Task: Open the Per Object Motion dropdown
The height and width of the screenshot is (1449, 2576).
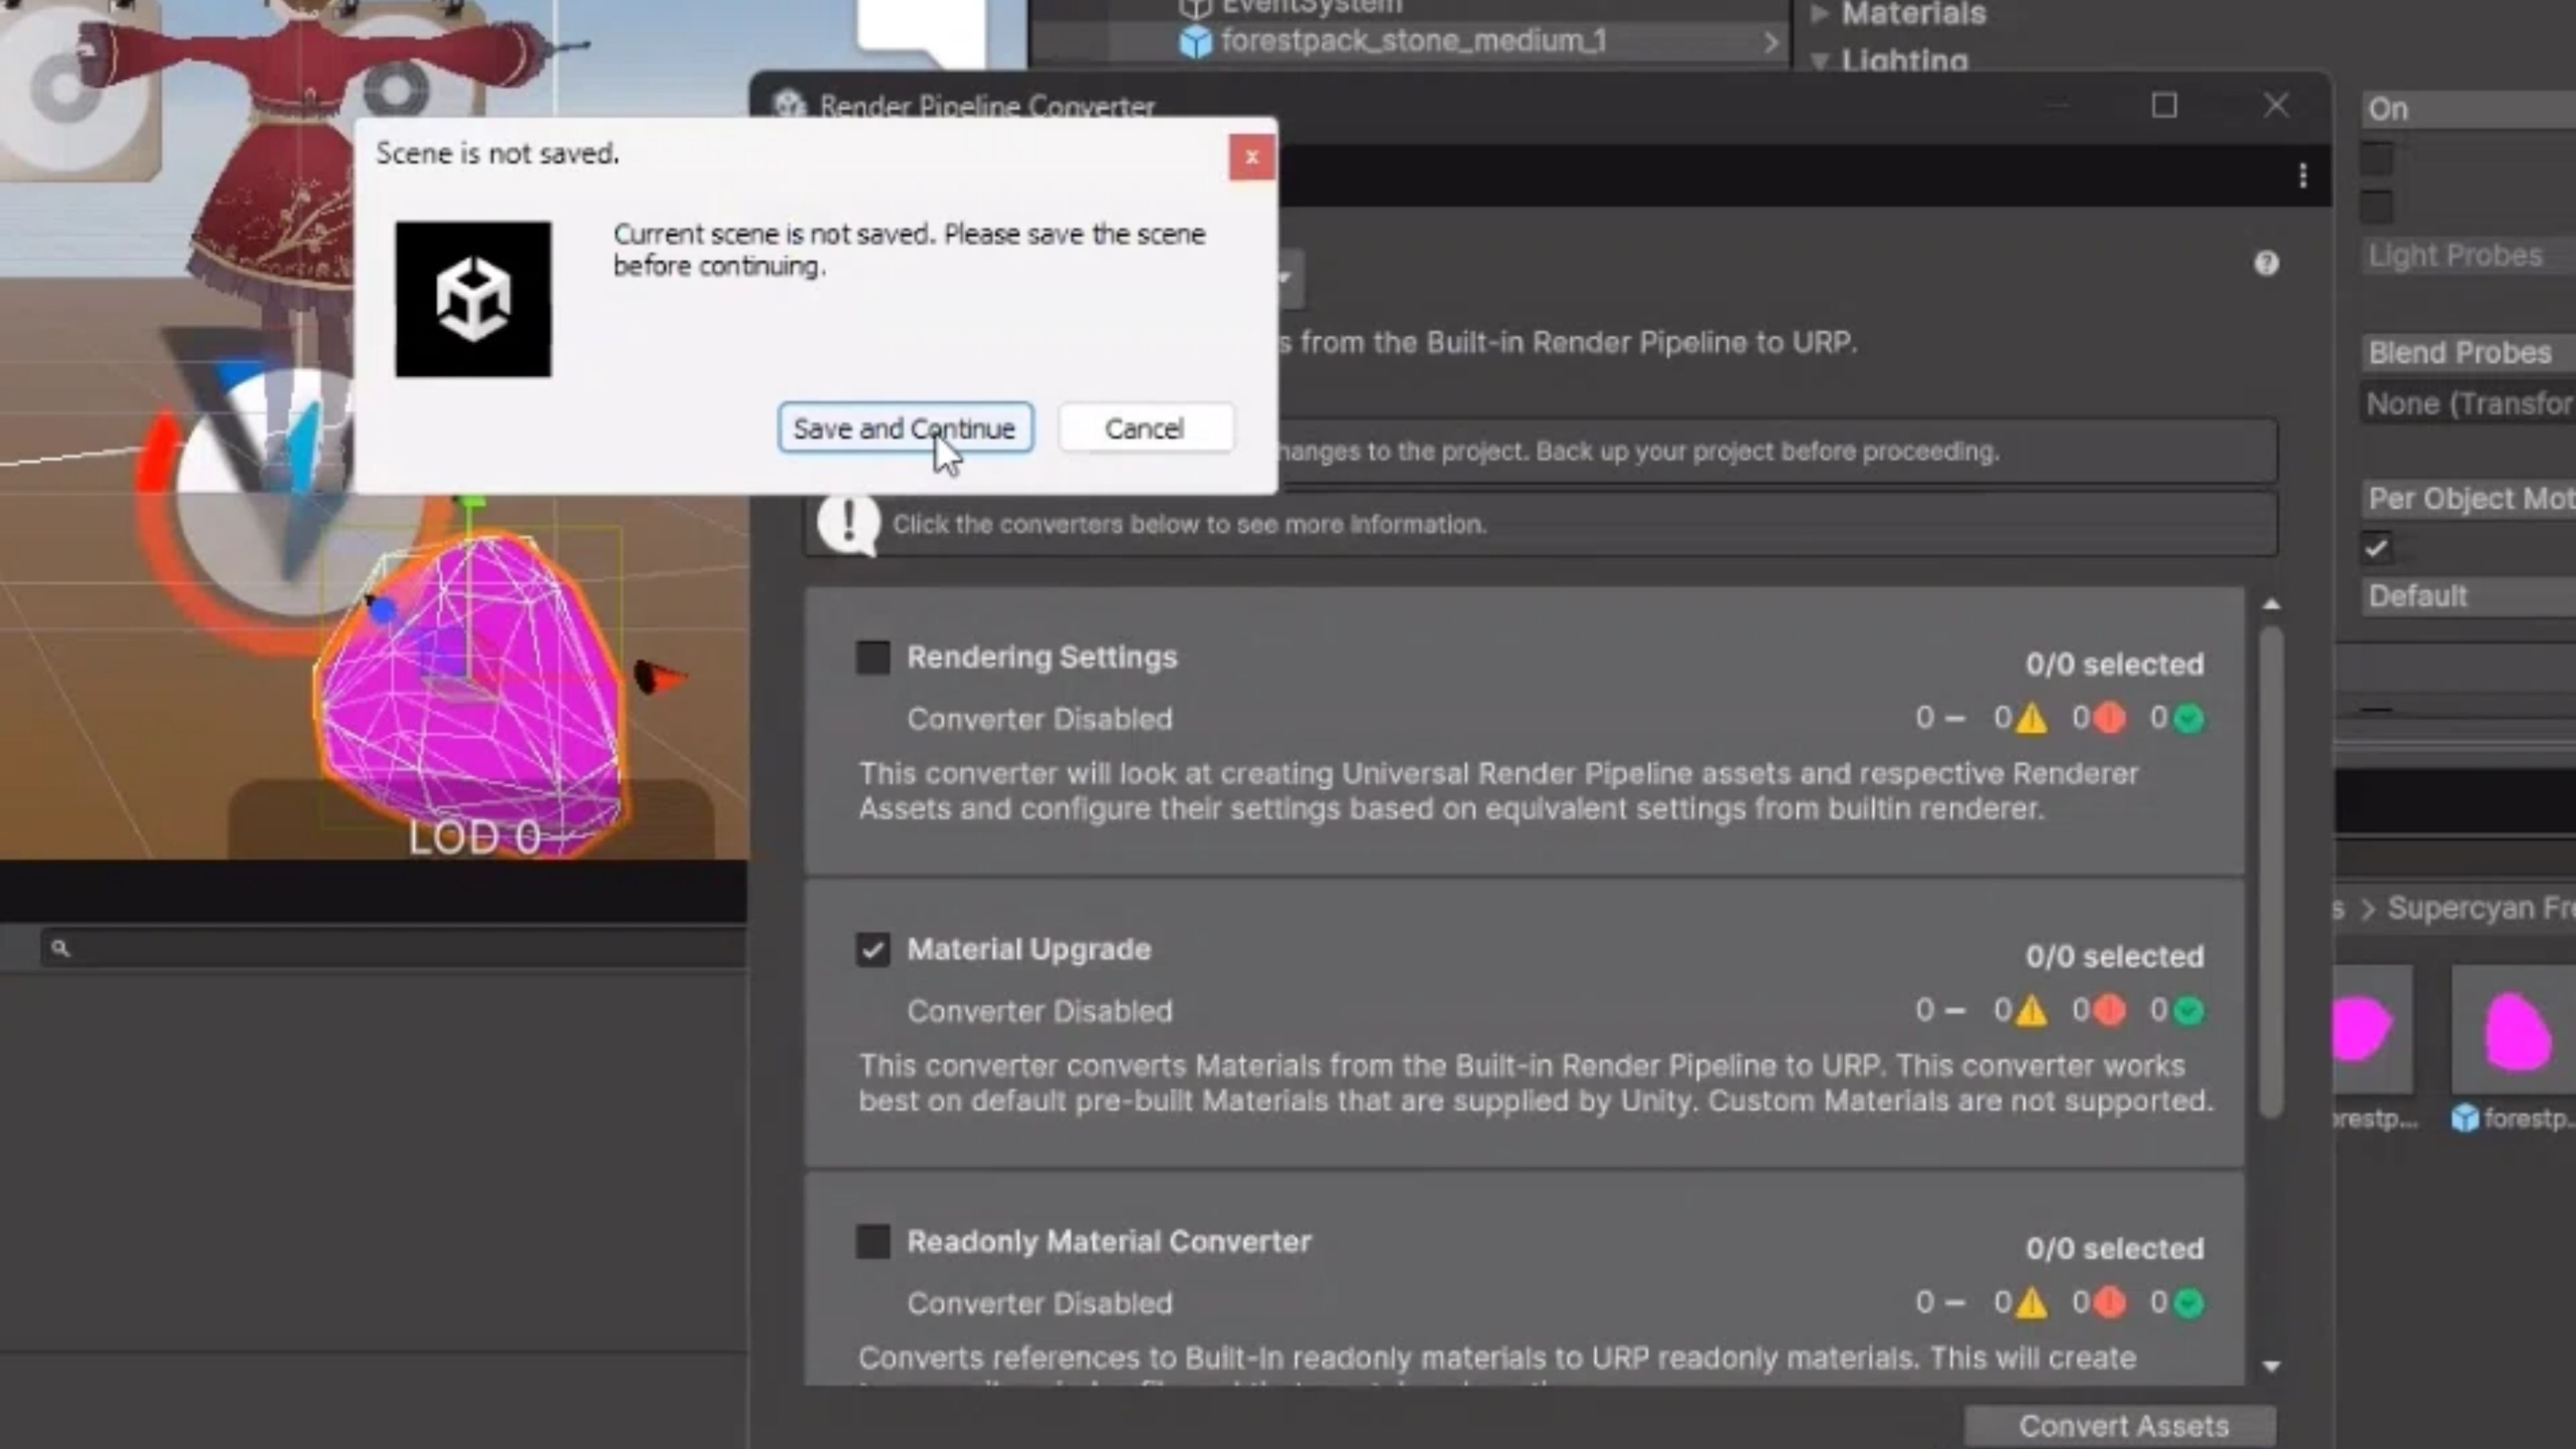Action: coord(2469,499)
